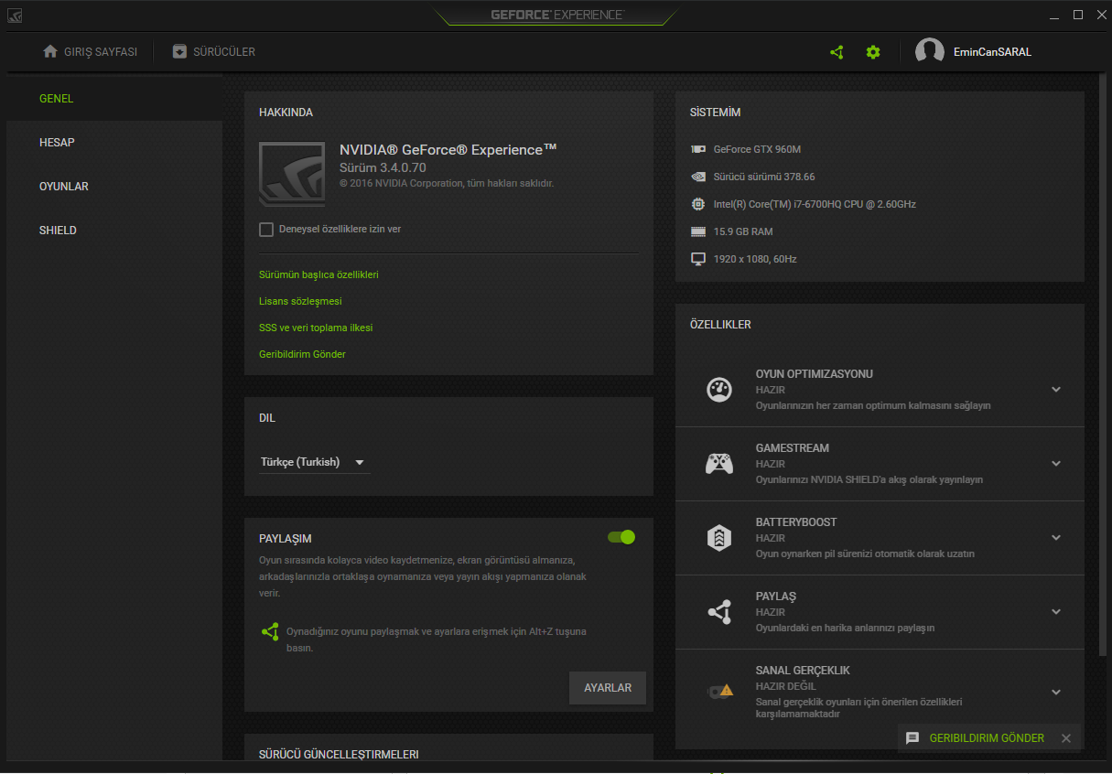Screen dimensions: 1112x774
Task: Open Sürümün başlıca özellikleri link
Action: pos(318,274)
